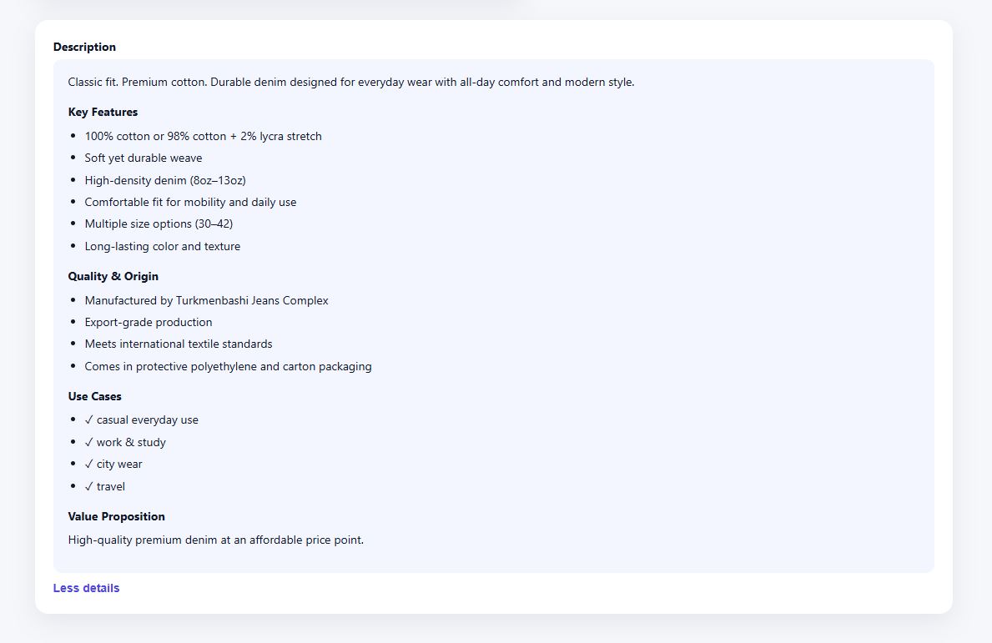Click the Key Features heading
Viewport: 992px width, 643px height.
coord(103,112)
